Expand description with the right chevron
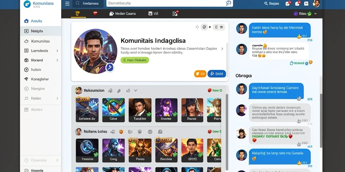This screenshot has width=345, height=172. pyautogui.click(x=222, y=49)
